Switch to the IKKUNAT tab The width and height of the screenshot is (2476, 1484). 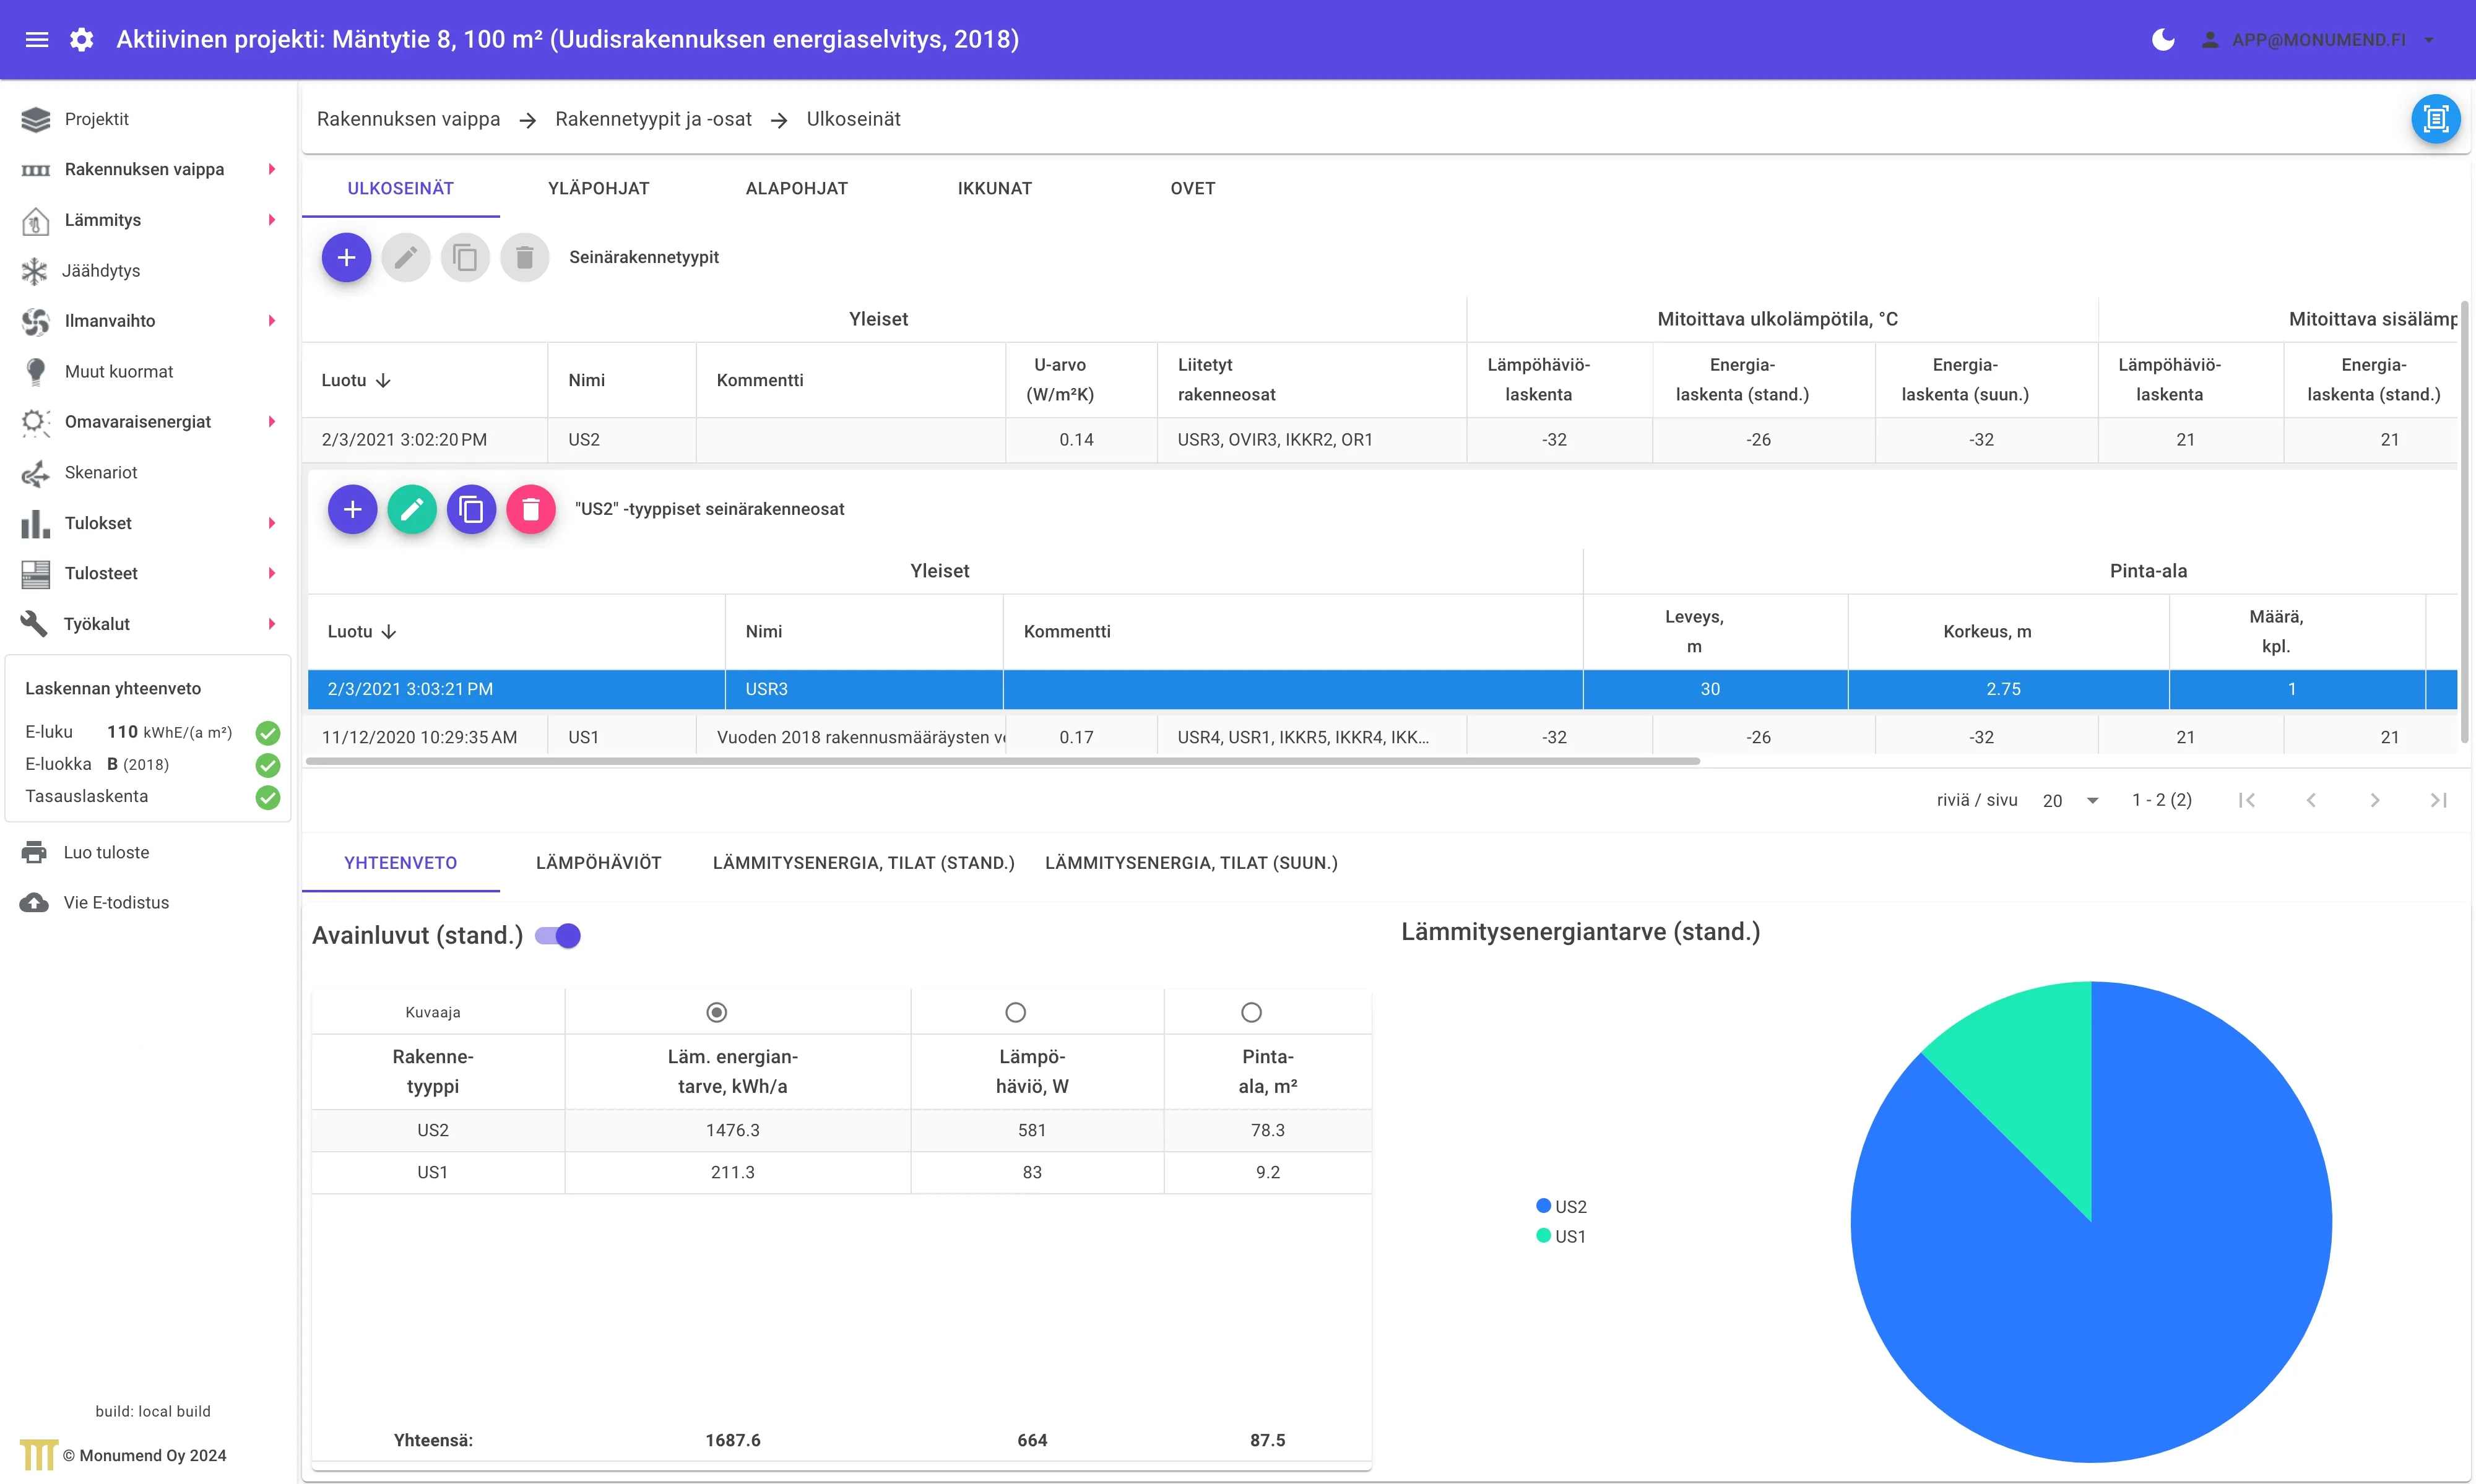coord(994,188)
